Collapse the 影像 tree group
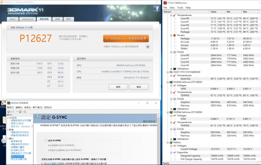261x165 pixels. click(x=8, y=130)
